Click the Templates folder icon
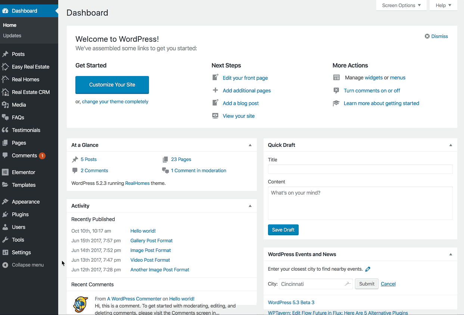Viewport: 464px width, 315px height. (x=5, y=185)
